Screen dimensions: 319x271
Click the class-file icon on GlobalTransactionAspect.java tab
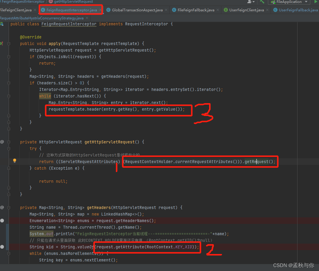pyautogui.click(x=108, y=10)
